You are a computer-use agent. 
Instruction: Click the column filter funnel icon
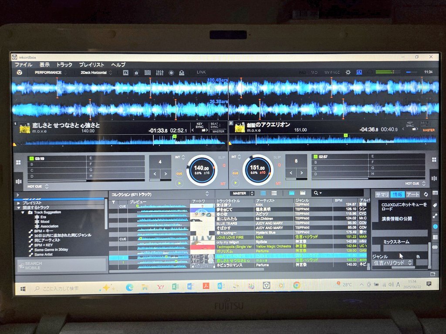pyautogui.click(x=114, y=202)
